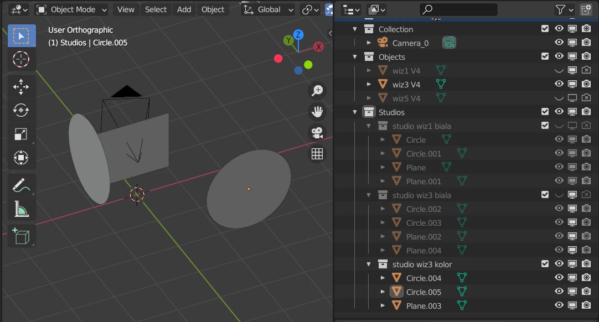Activate the Rotate tool

21,110
